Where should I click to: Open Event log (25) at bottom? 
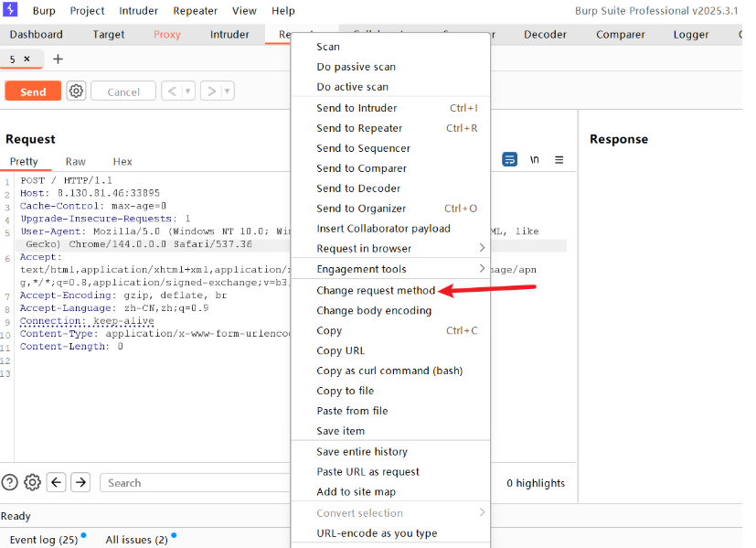(44, 540)
